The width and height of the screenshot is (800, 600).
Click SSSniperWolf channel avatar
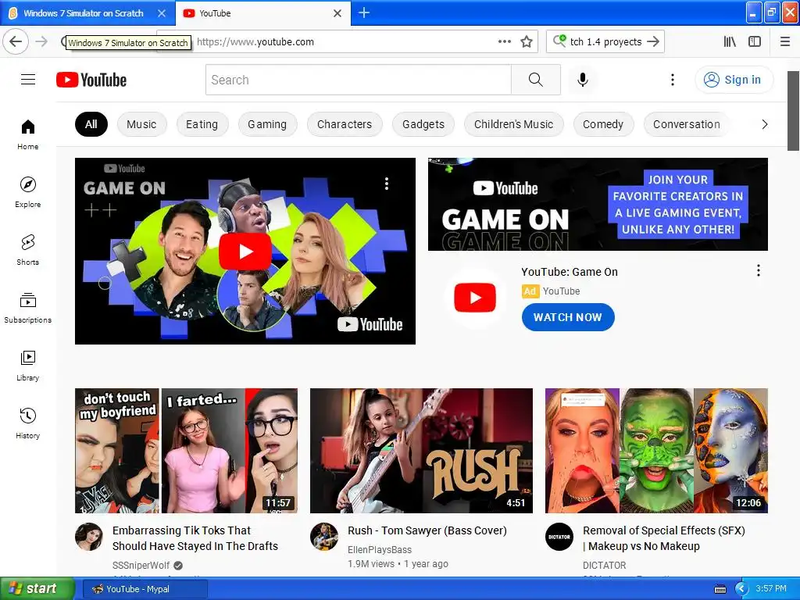(x=89, y=537)
